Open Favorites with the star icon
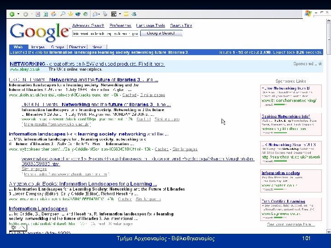Screen dimensions: 331x248 click(x=70, y=14)
